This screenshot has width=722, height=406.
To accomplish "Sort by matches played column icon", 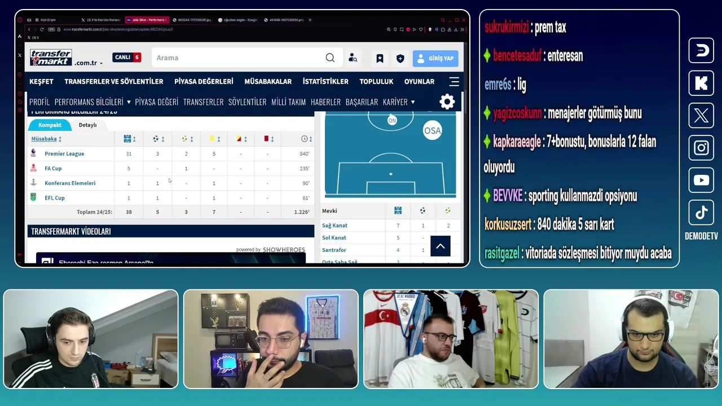I will point(130,139).
